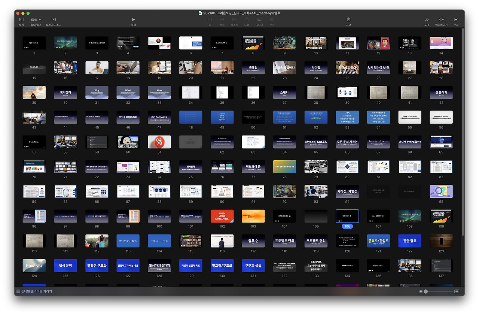Select slide 26 잊지 말아야 할 것
479x315 pixels.
point(379,68)
